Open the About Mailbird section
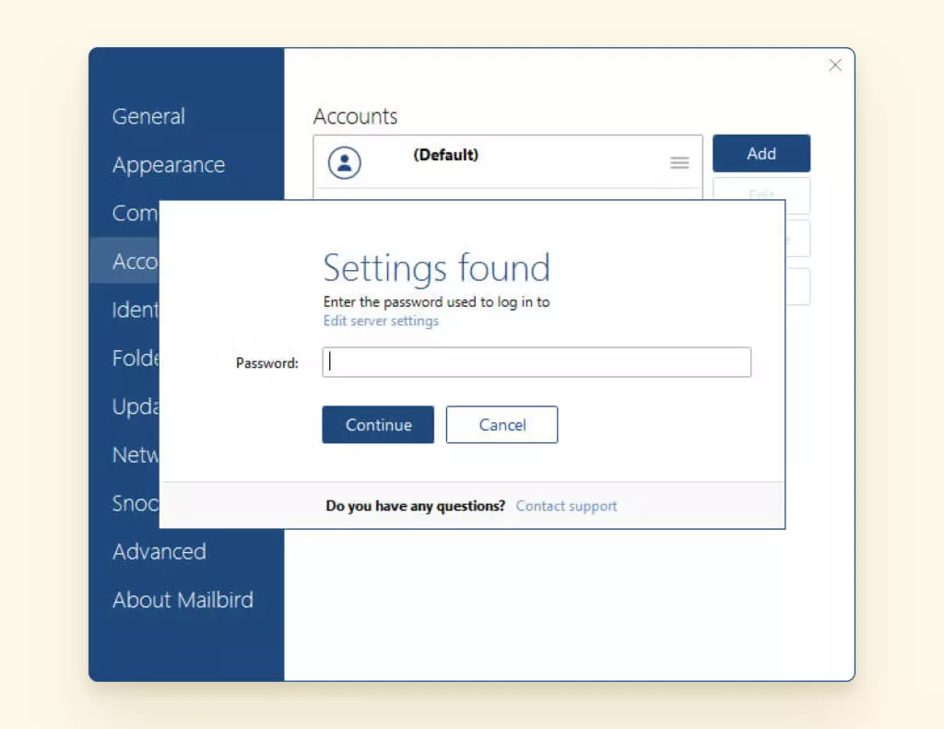This screenshot has height=729, width=944. pyautogui.click(x=183, y=600)
